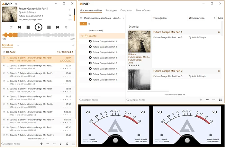Add new playlist tab with plus icon
This screenshot has height=148, width=225.
[x=73, y=45]
